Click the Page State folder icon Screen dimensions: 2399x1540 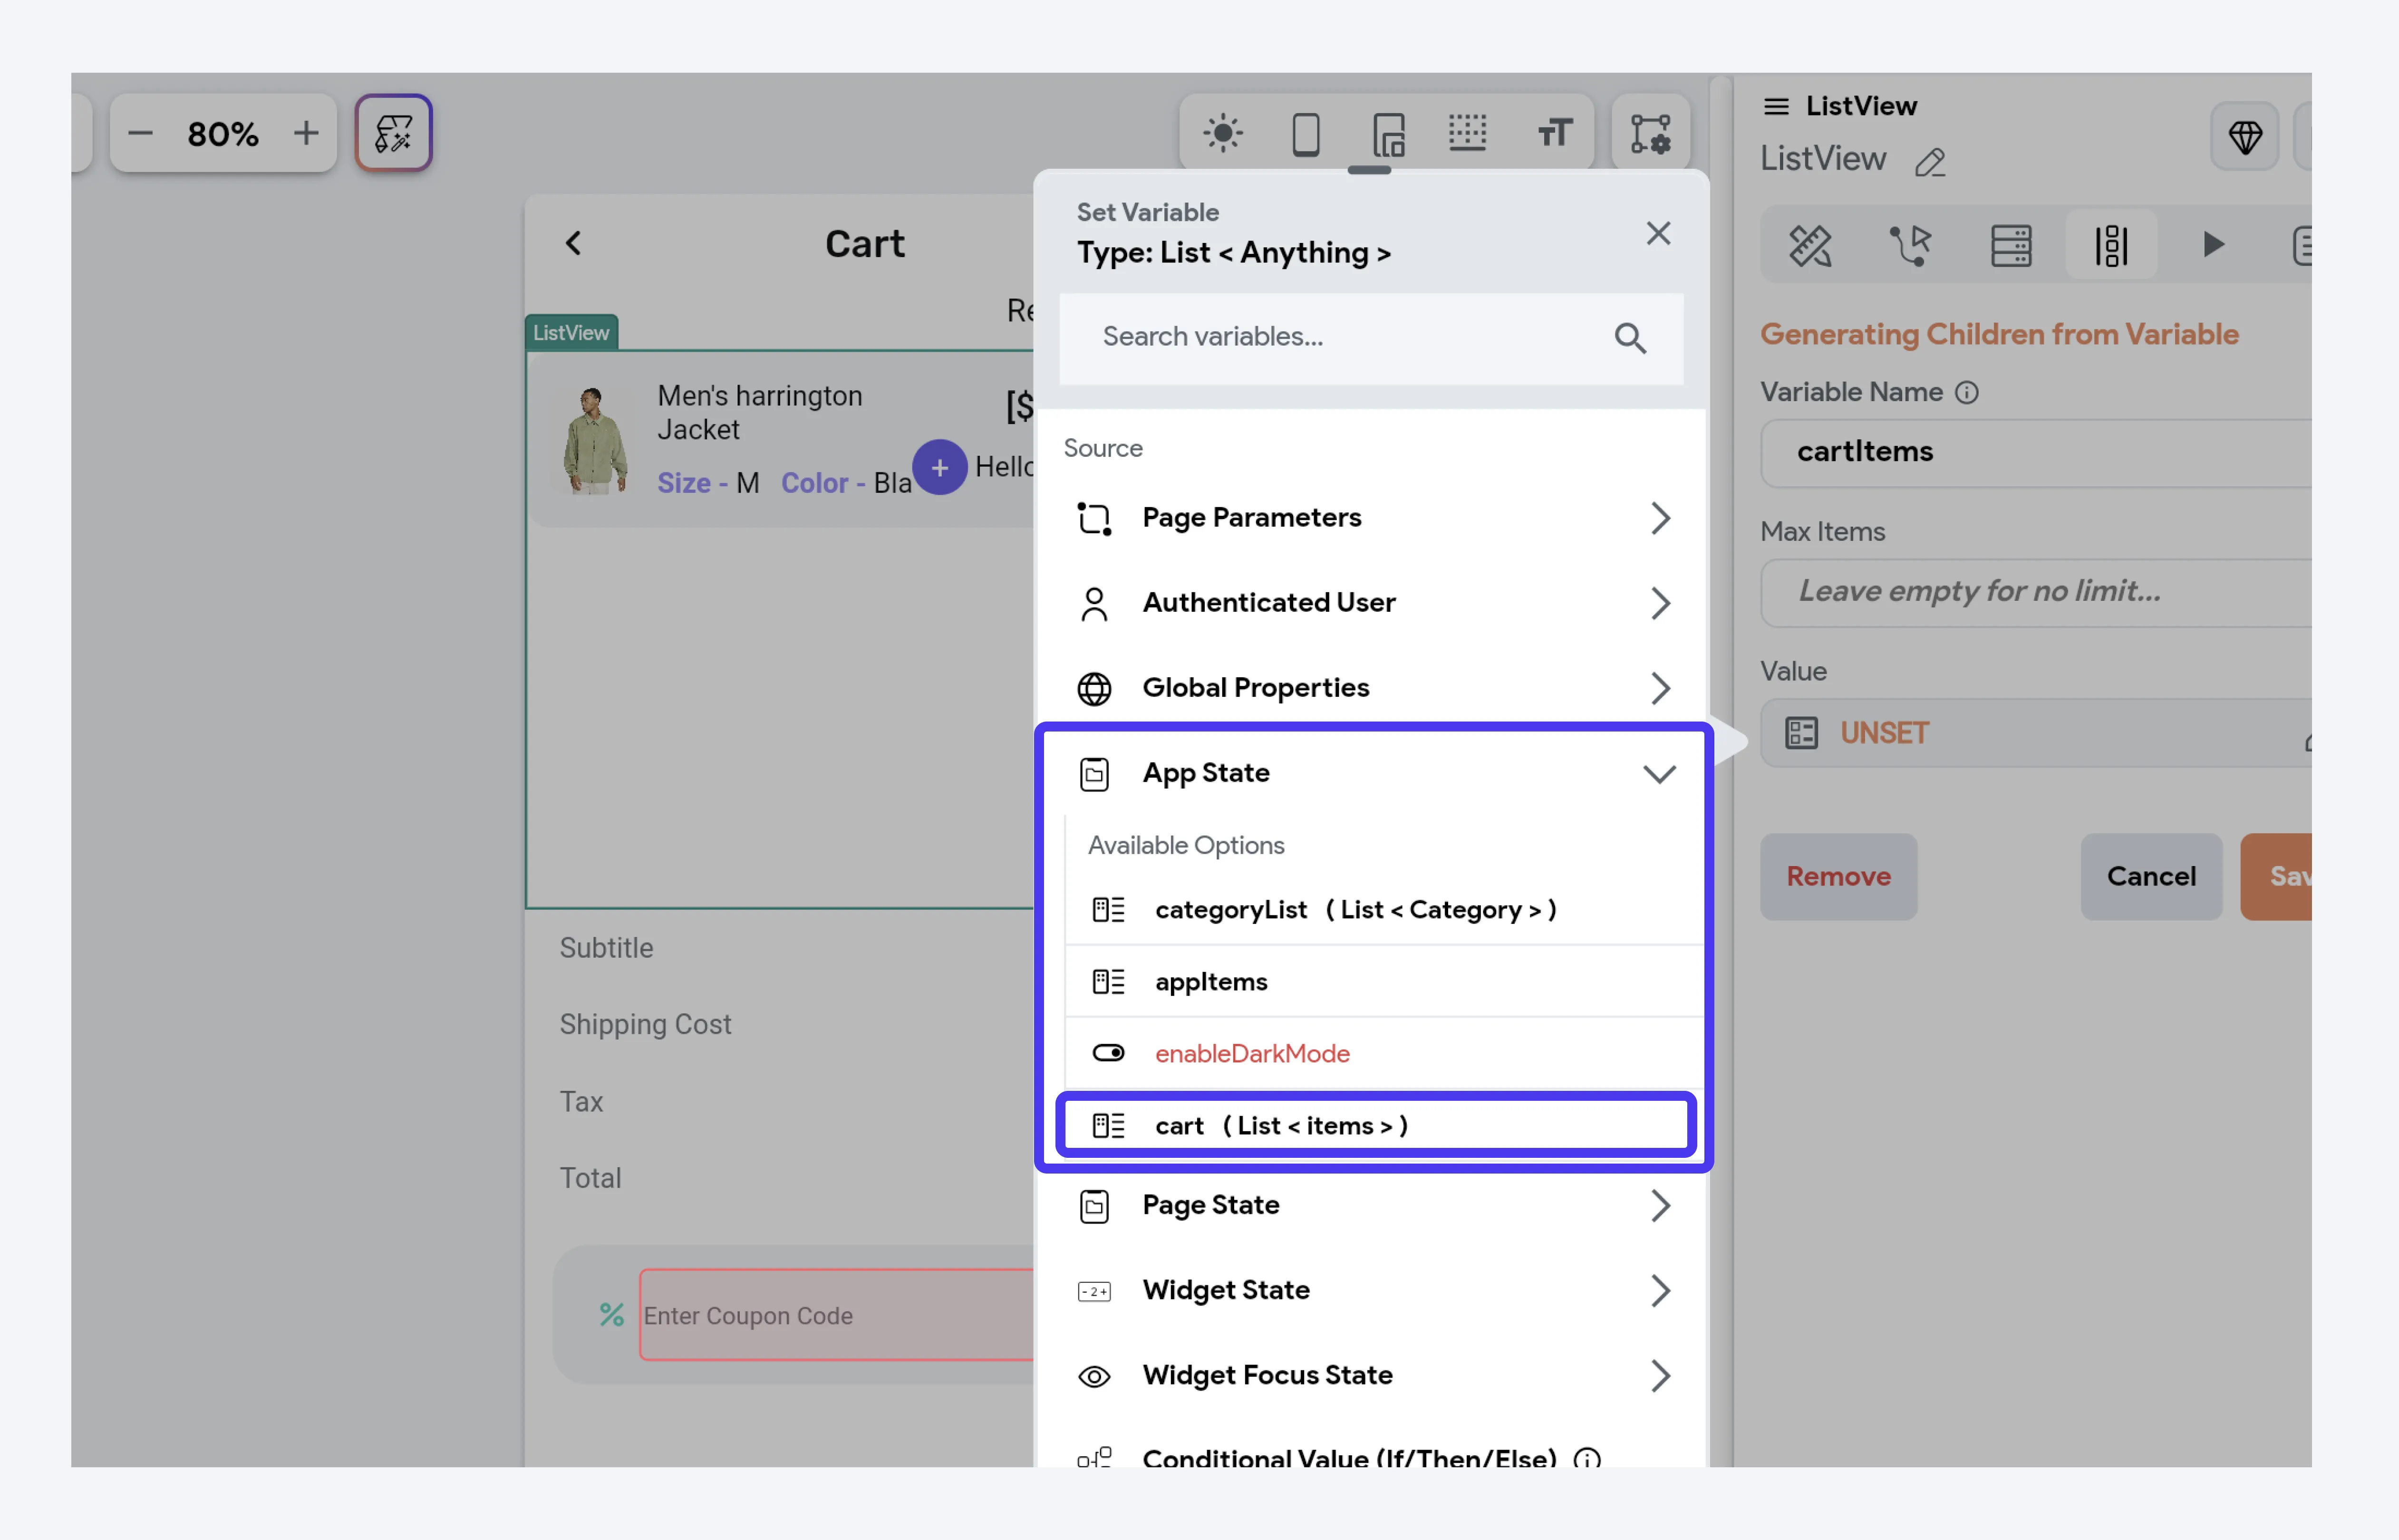(x=1094, y=1206)
